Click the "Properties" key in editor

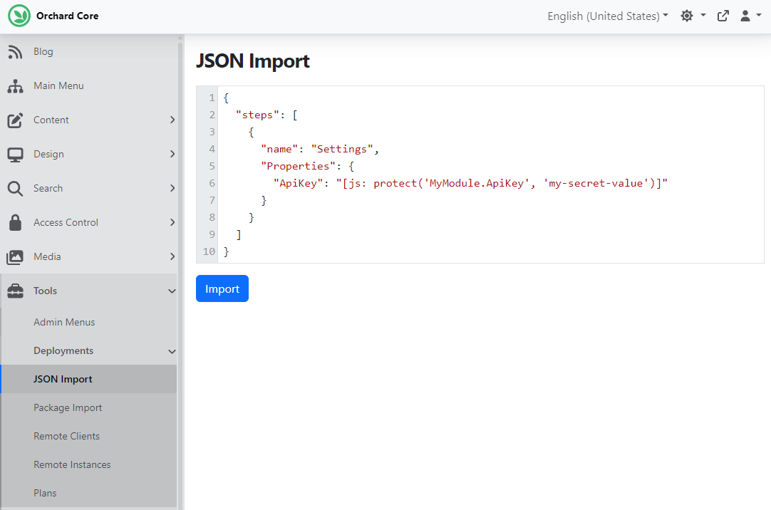pyautogui.click(x=298, y=166)
